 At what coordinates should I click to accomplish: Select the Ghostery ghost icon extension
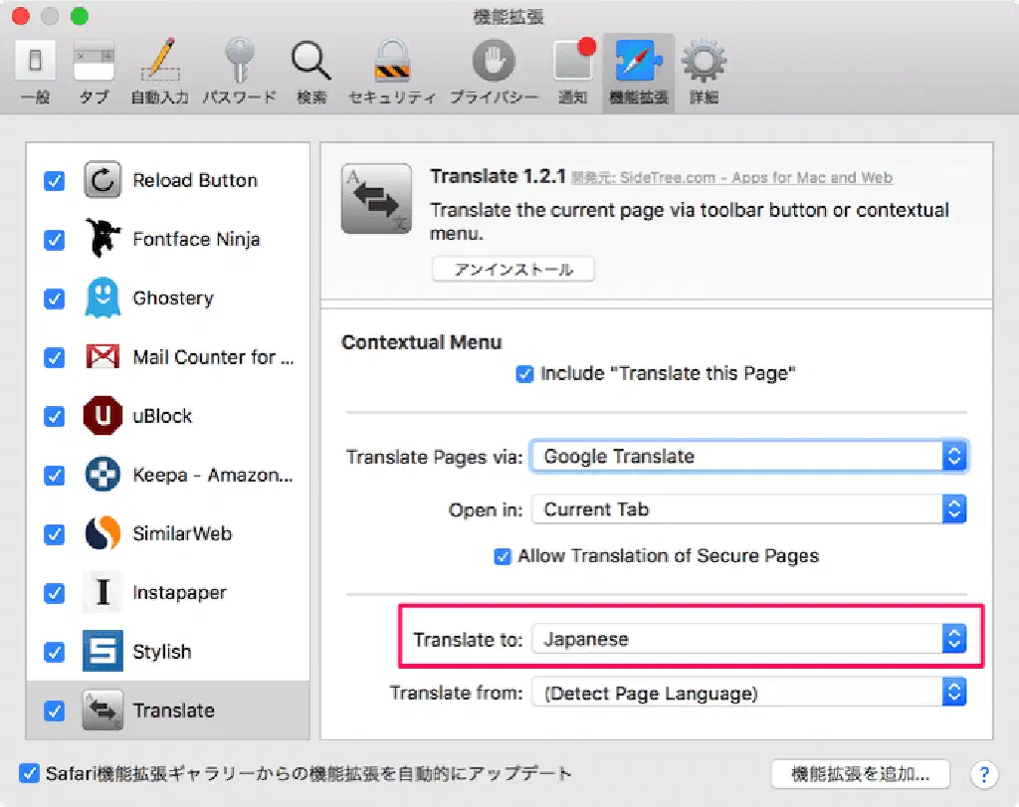click(x=102, y=299)
